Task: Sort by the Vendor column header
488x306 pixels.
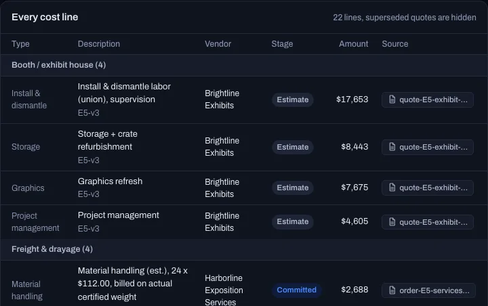Action: tap(218, 44)
